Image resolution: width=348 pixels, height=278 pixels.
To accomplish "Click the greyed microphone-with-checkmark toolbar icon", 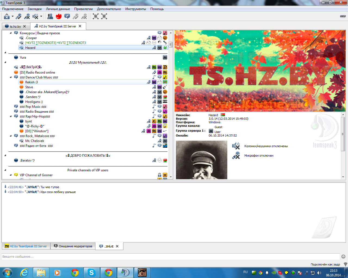I will coord(76,17).
